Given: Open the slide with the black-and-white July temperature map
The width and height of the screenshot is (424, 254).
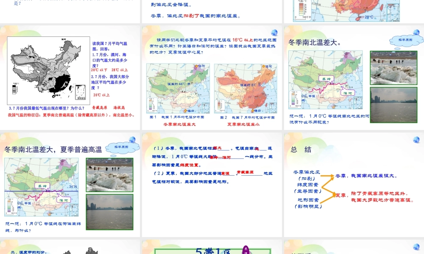Looking at the screenshot, I should (70, 78).
